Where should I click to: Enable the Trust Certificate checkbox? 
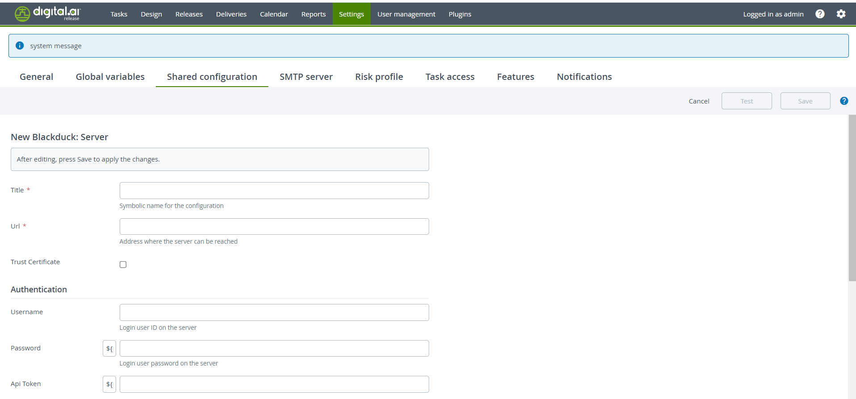tap(123, 264)
